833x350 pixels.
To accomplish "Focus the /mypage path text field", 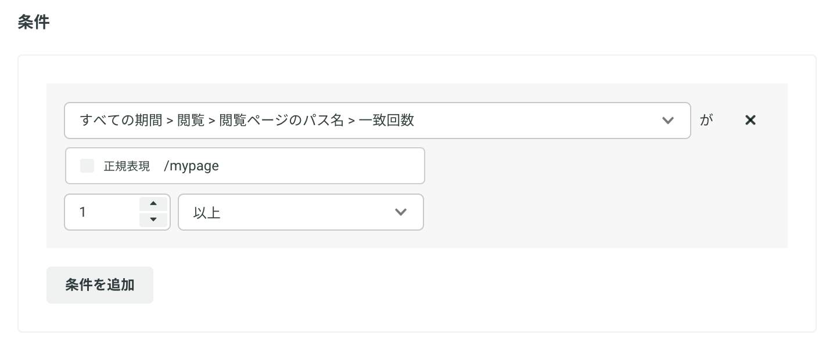I will click(x=245, y=166).
